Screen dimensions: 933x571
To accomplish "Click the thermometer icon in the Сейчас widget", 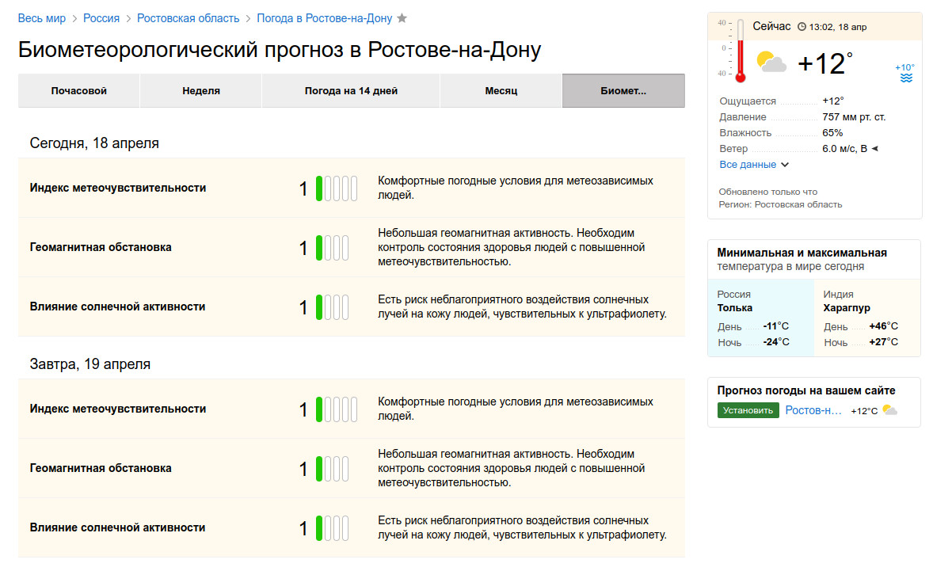I will point(741,51).
